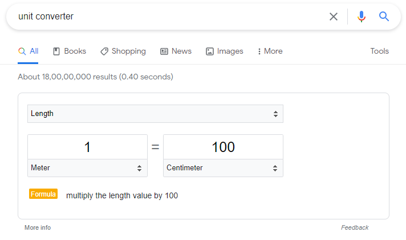Clear the search query with X icon

coord(334,17)
